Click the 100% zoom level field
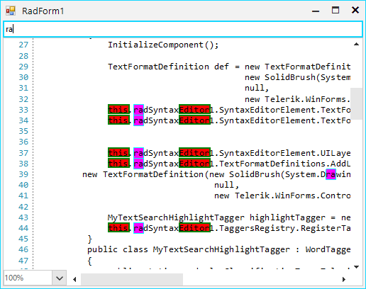The width and height of the screenshot is (366, 289). 28,278
